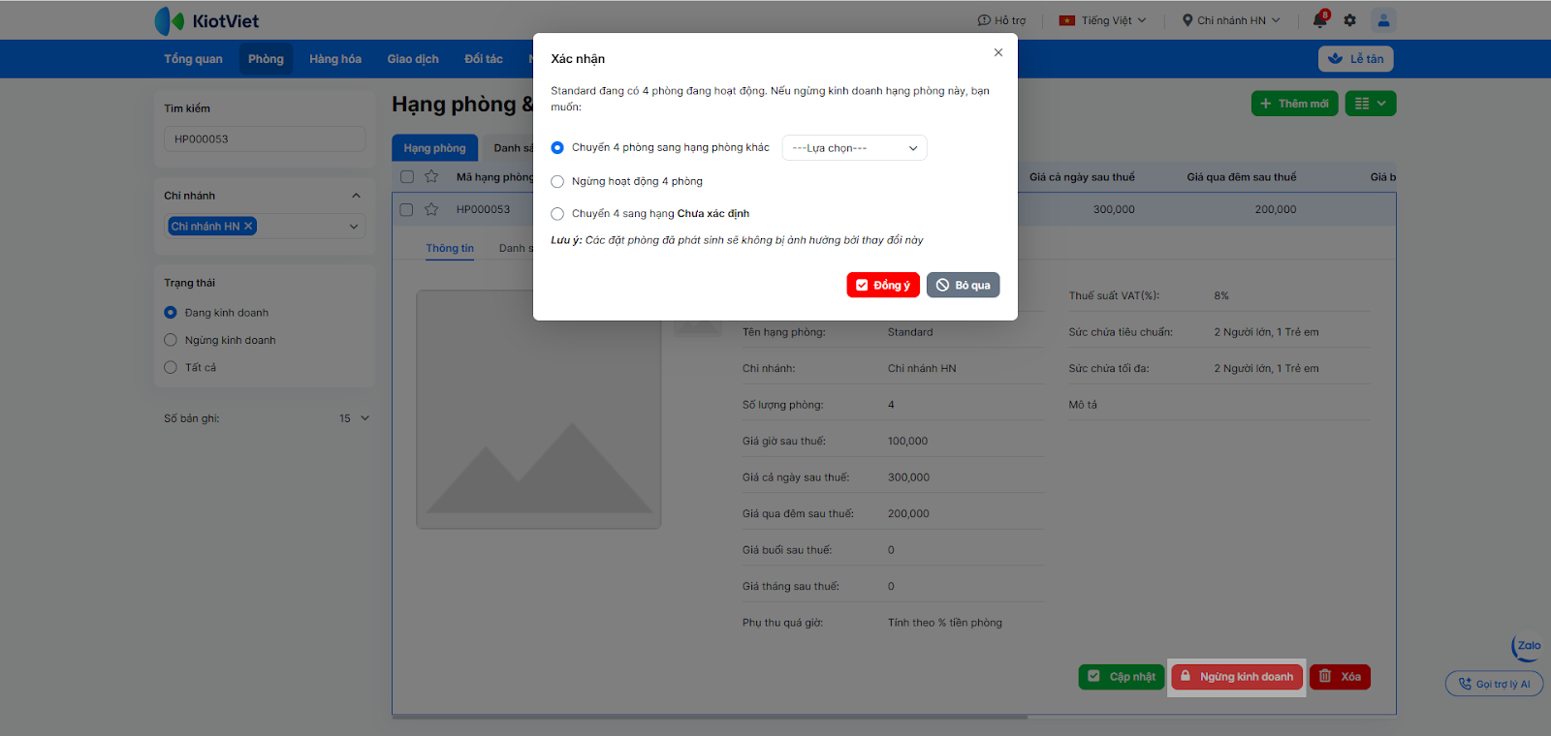Open the Số bản ghi 15 dropdown
Image resolution: width=1551 pixels, height=736 pixels.
pos(354,418)
